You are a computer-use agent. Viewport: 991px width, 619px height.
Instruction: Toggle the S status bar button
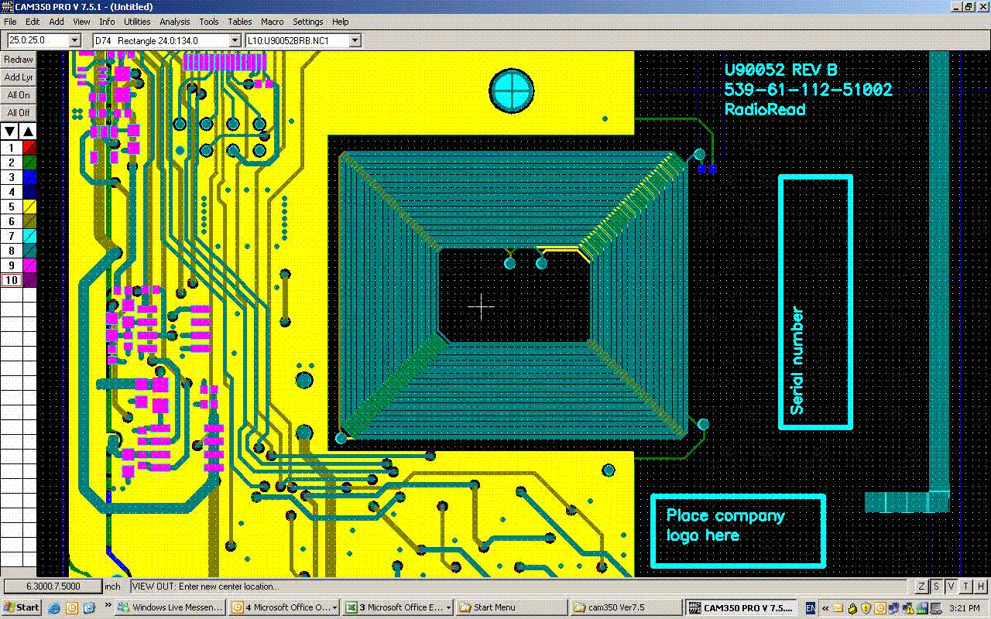coord(937,587)
